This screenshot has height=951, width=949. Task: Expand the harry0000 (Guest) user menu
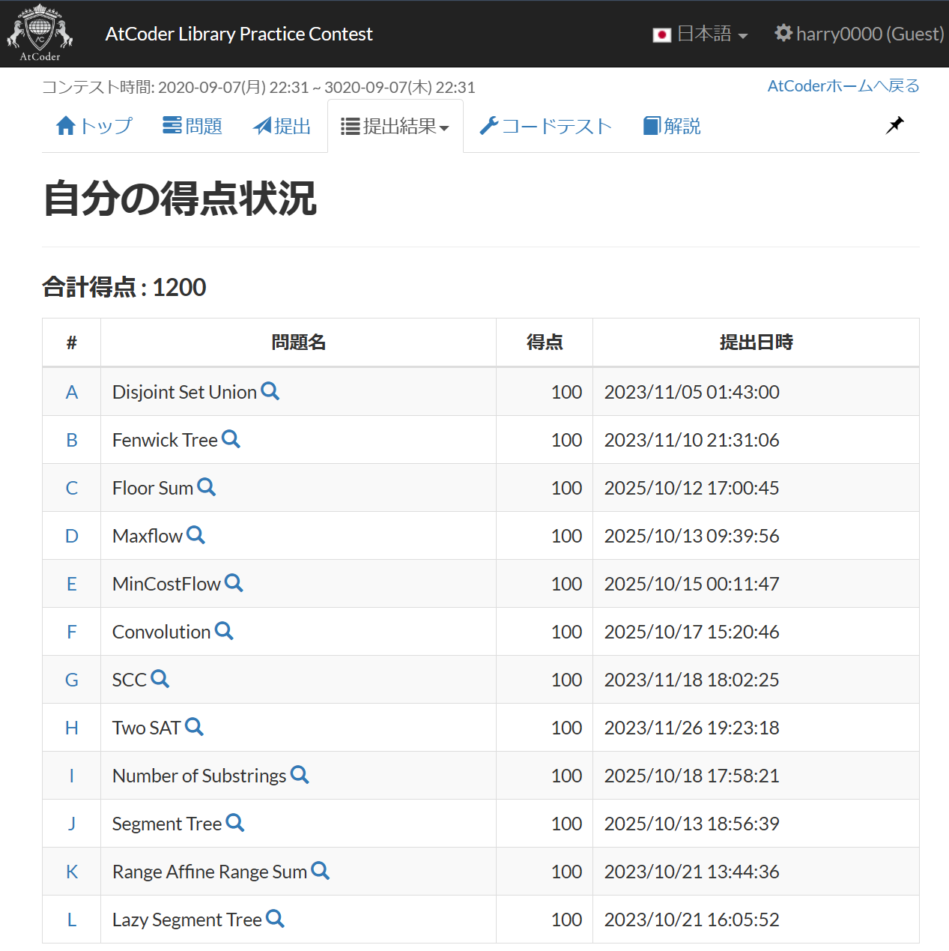pyautogui.click(x=859, y=34)
